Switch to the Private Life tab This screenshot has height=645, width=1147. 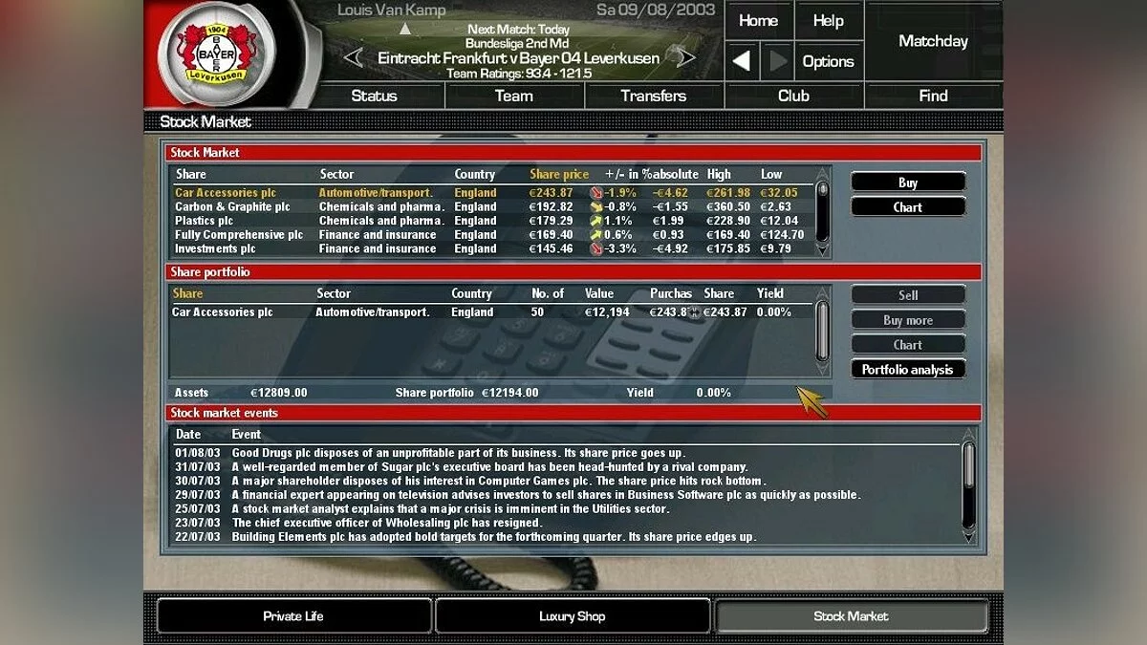click(x=293, y=616)
